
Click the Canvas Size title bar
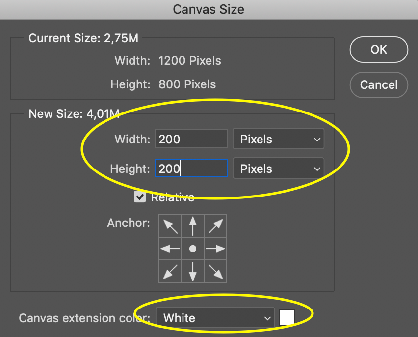209,10
